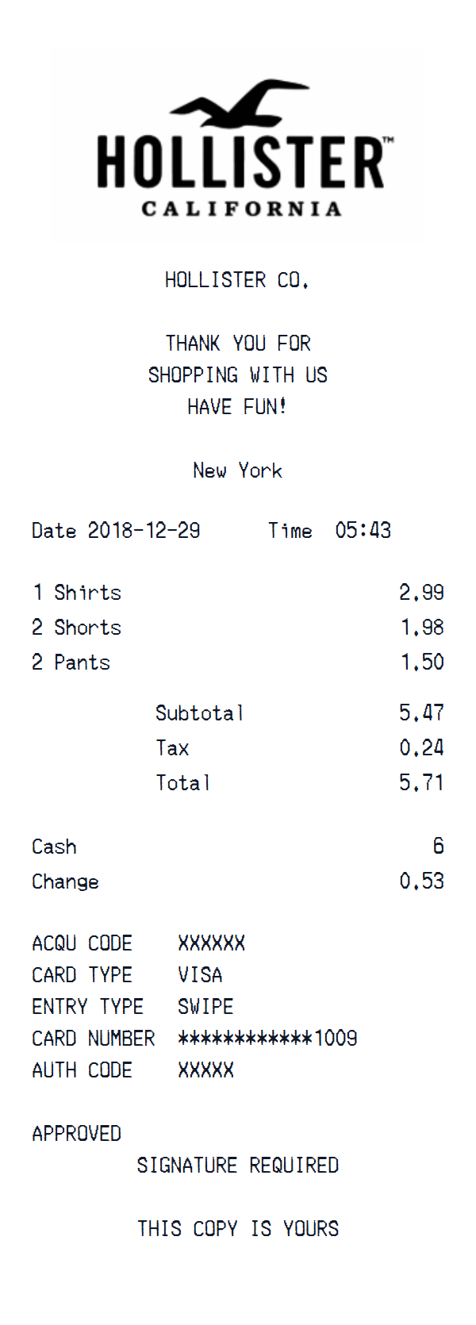Click the Hollister seagull logo

(238, 103)
